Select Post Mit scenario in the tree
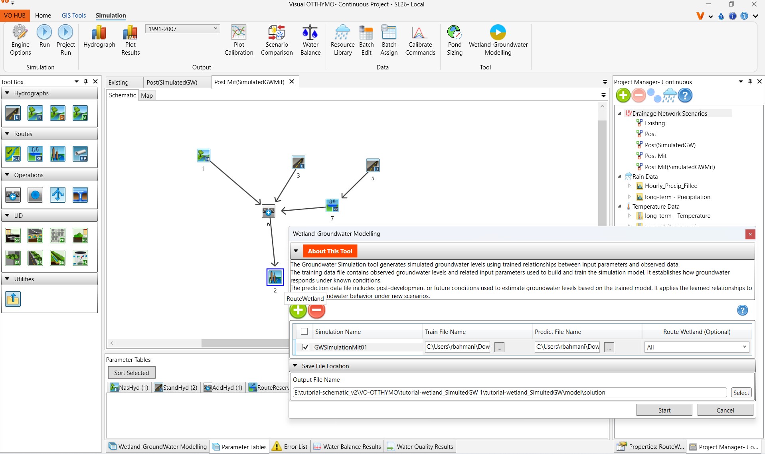The image size is (765, 454). [656, 156]
